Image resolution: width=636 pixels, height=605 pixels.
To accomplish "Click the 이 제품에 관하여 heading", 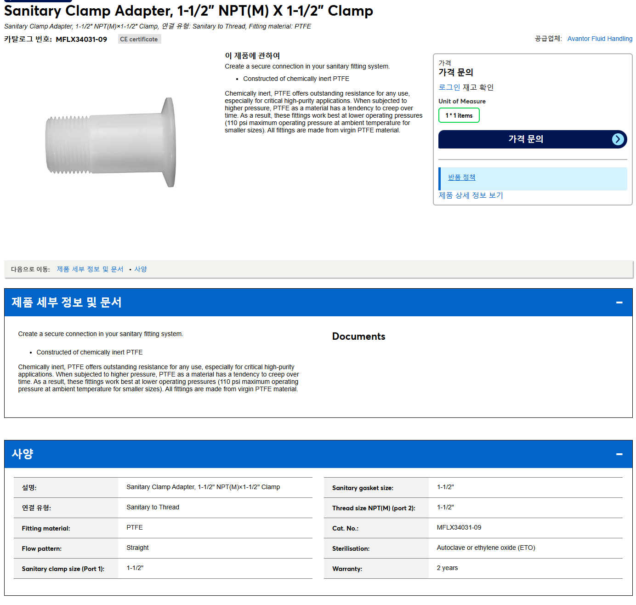I will (252, 56).
